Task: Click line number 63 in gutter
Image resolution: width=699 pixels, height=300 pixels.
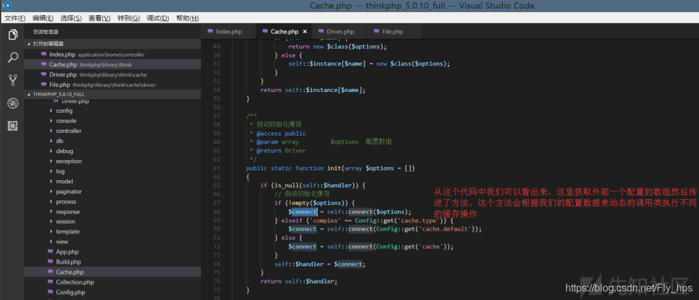Action: (217, 168)
